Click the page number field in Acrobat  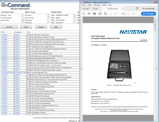(x=111, y=14)
